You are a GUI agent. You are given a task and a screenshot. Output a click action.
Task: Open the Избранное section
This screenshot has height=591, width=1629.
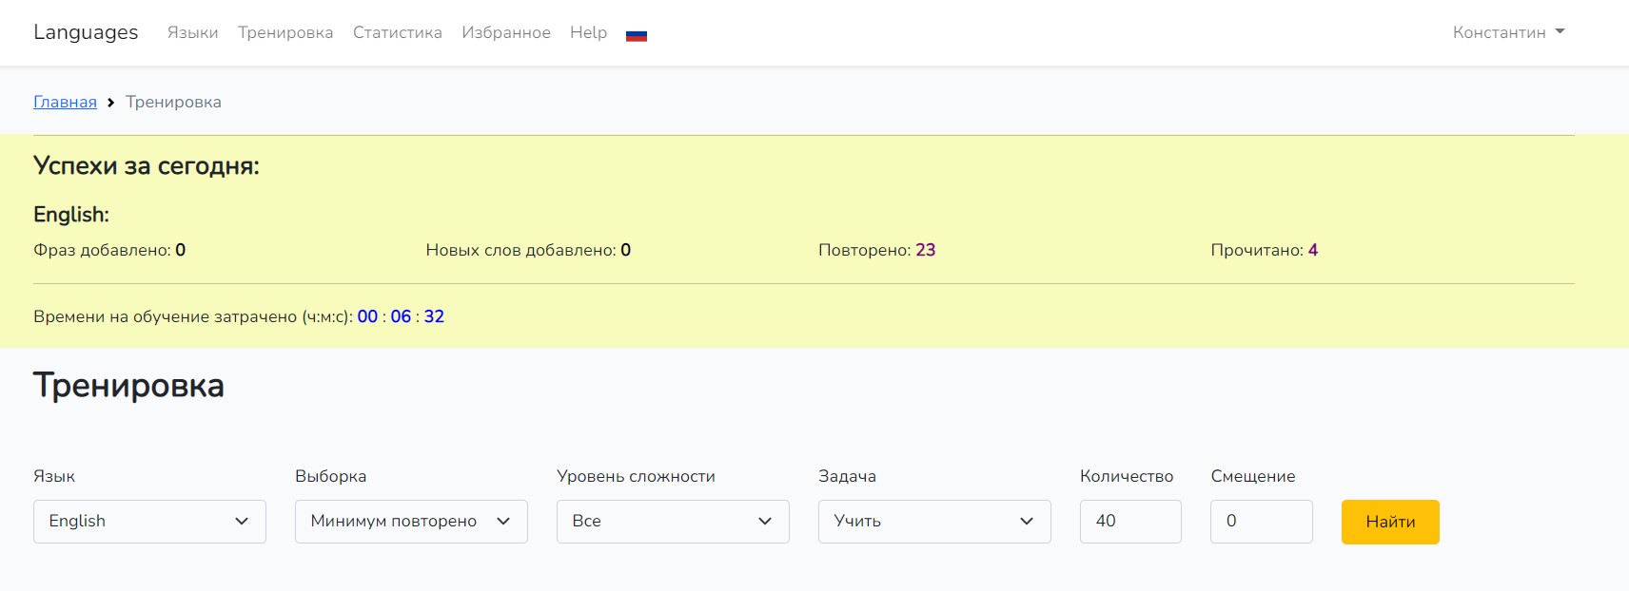point(506,32)
